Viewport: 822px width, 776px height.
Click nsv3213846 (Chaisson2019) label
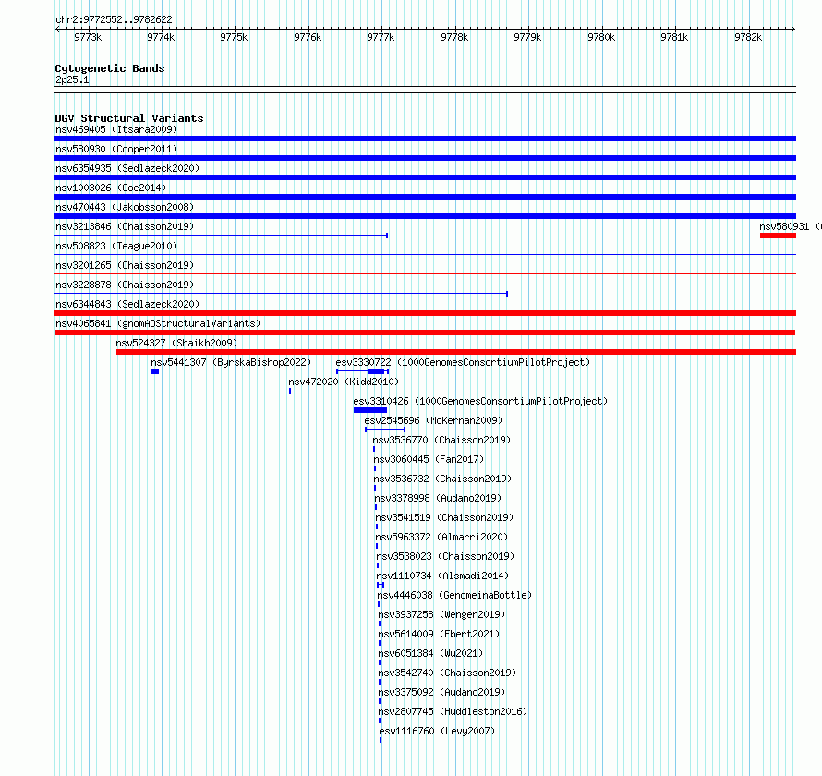[x=125, y=226]
